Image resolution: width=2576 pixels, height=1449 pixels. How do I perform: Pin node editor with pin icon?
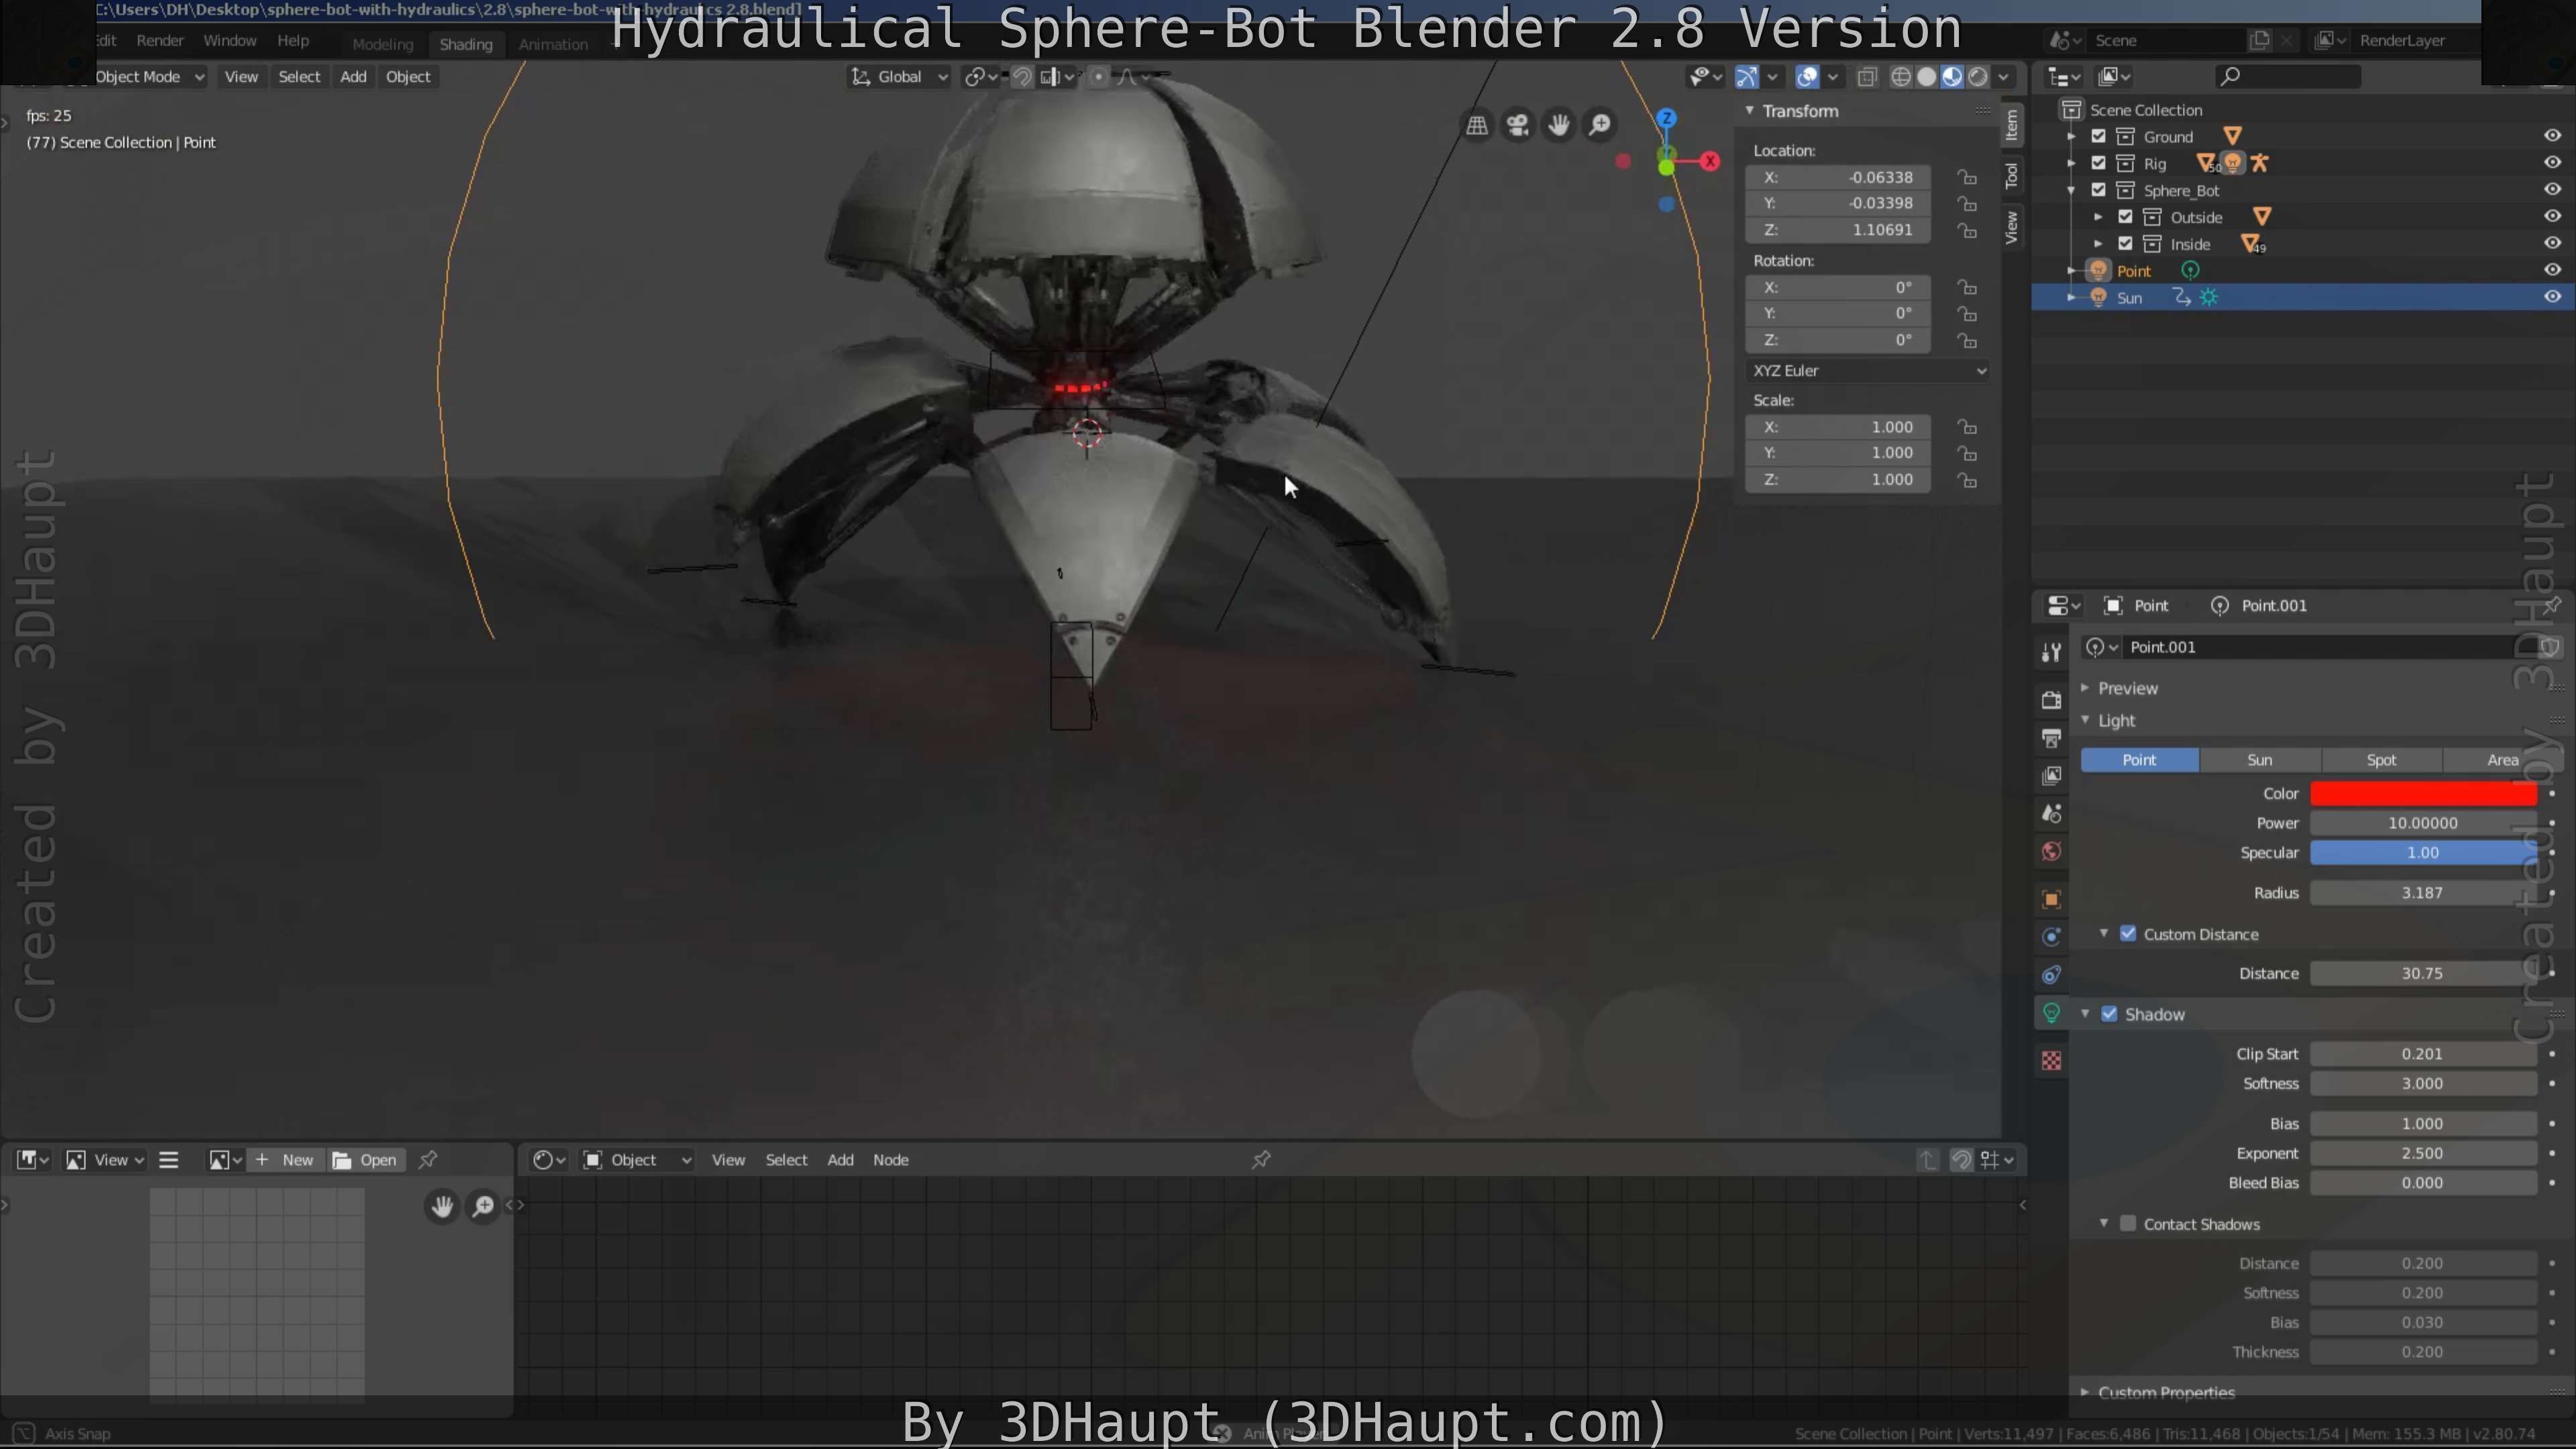pyautogui.click(x=1261, y=1159)
